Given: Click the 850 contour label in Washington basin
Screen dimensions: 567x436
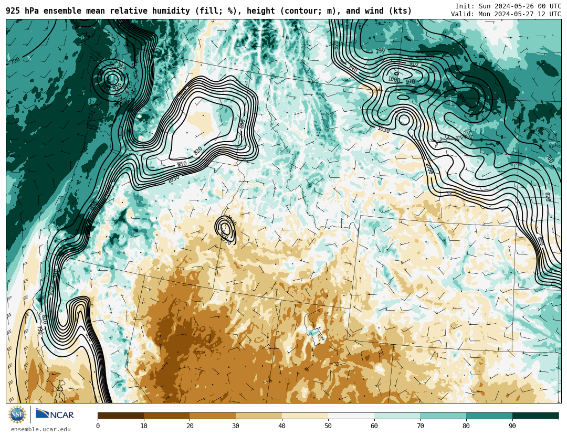Looking at the screenshot, I should pos(182,164).
